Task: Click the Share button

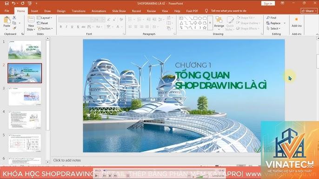Action: click(309, 11)
